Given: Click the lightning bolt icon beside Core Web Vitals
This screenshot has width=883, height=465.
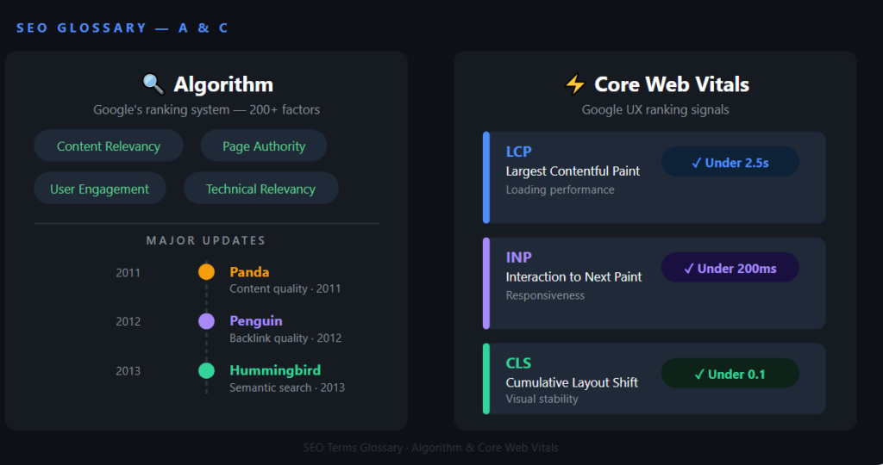Looking at the screenshot, I should pyautogui.click(x=575, y=84).
